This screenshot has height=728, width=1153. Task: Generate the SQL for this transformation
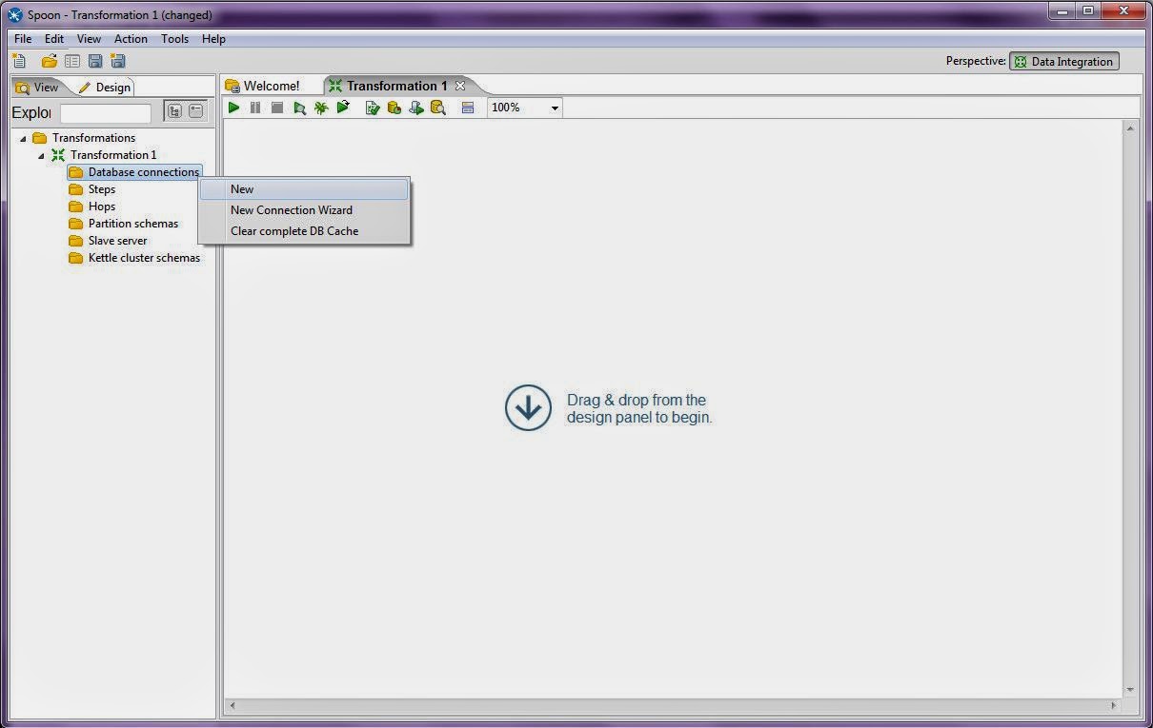pos(416,108)
